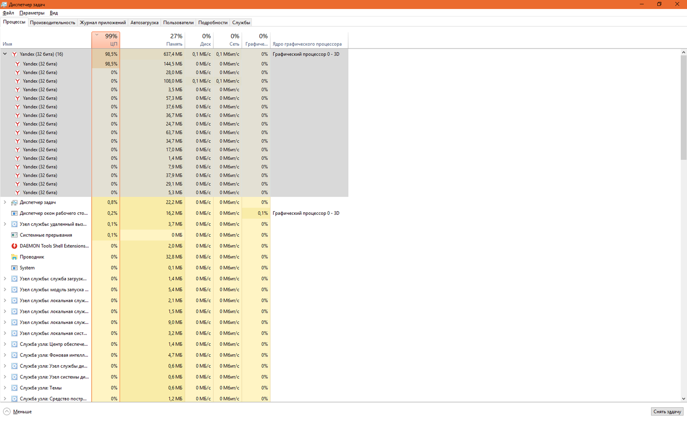
Task: Open the Службы tab
Action: click(x=241, y=22)
